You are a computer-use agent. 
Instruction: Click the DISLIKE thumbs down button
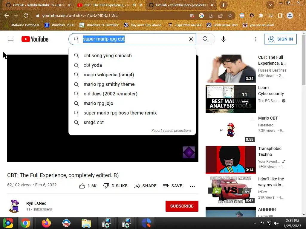tap(115, 186)
